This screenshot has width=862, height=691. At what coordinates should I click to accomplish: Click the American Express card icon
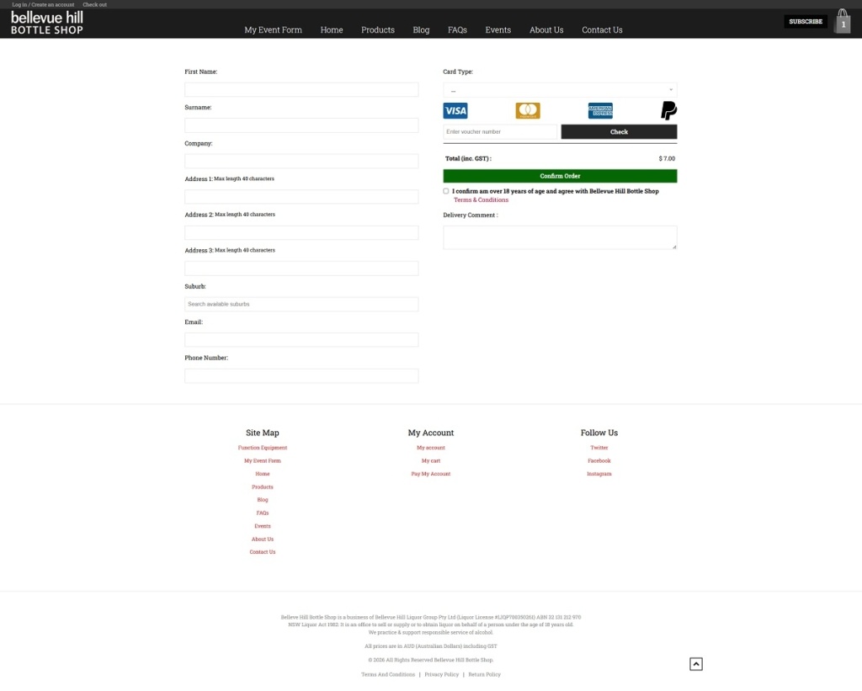tap(600, 111)
